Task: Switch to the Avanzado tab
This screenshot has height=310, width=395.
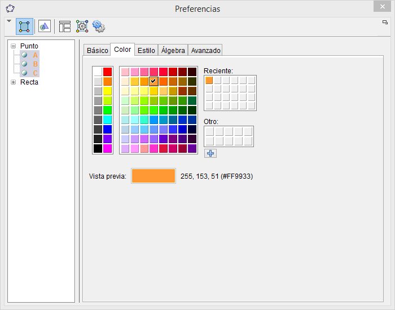Action: tap(205, 50)
